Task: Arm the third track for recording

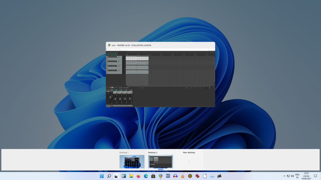Action: click(x=108, y=66)
